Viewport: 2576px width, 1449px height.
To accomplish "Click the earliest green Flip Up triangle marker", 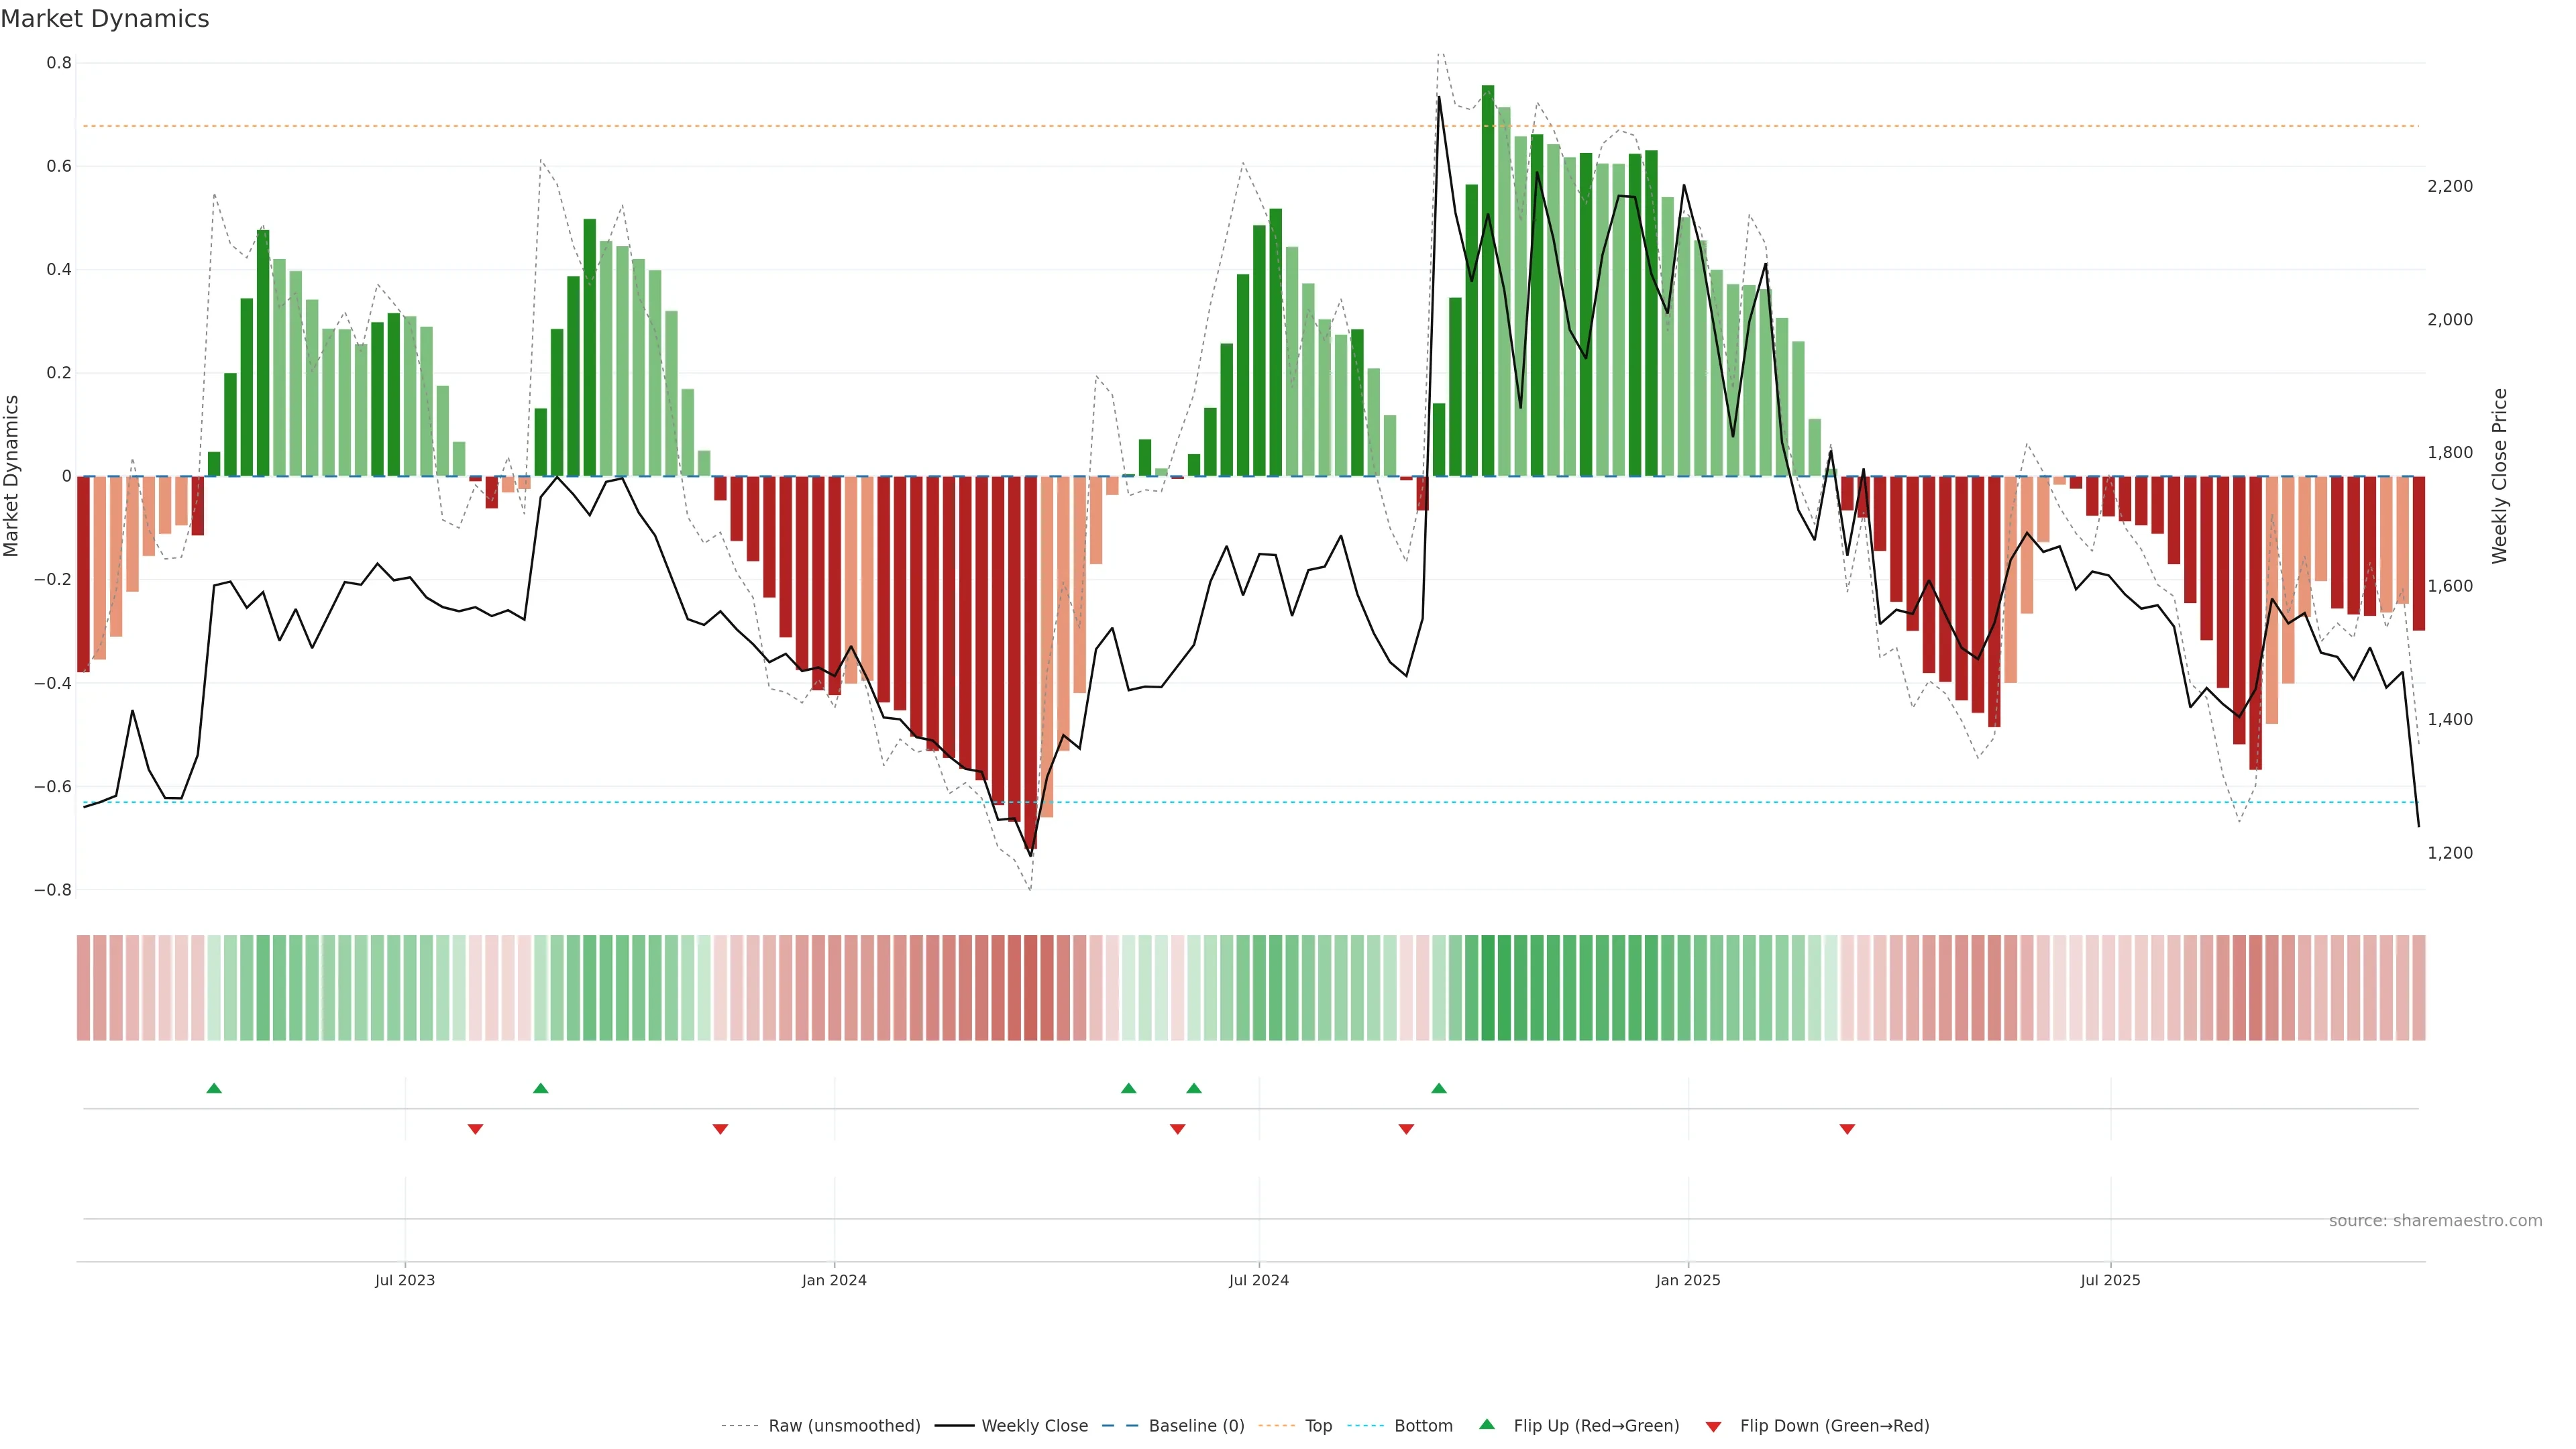I will pyautogui.click(x=214, y=1088).
